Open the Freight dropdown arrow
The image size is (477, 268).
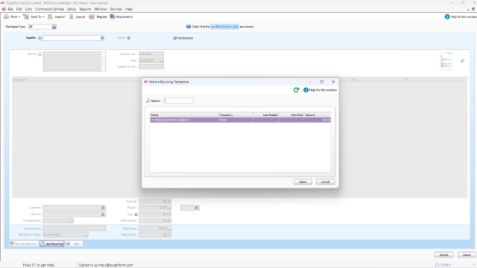pyautogui.click(x=169, y=208)
